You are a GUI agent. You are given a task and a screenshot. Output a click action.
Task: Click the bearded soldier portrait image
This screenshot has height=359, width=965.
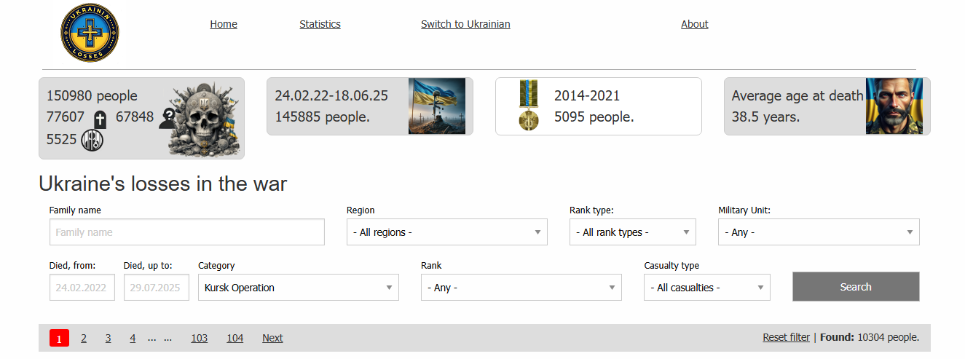pyautogui.click(x=894, y=106)
